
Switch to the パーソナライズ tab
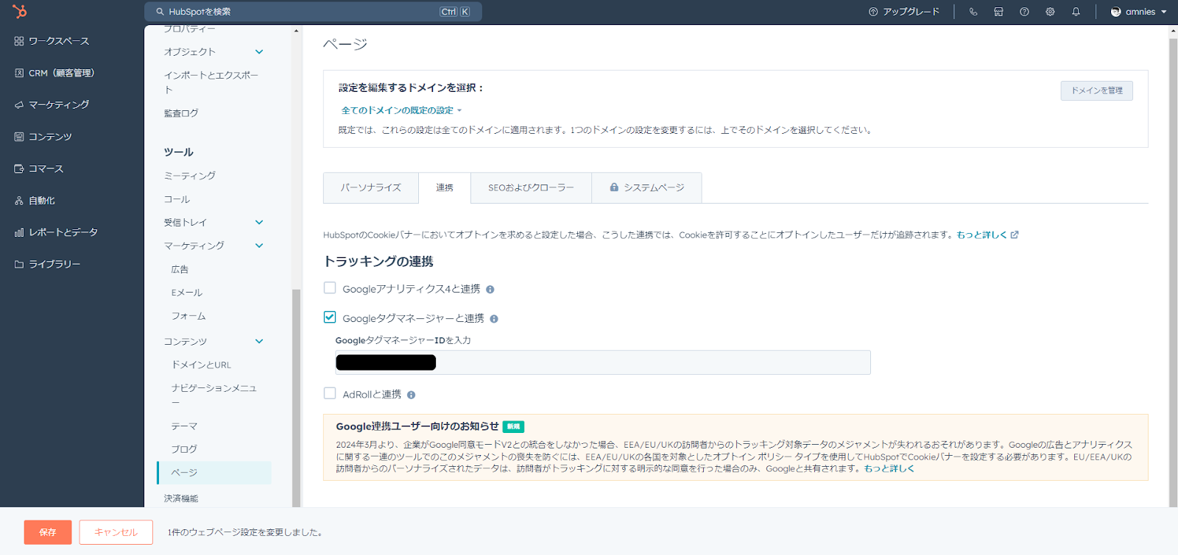tap(371, 187)
